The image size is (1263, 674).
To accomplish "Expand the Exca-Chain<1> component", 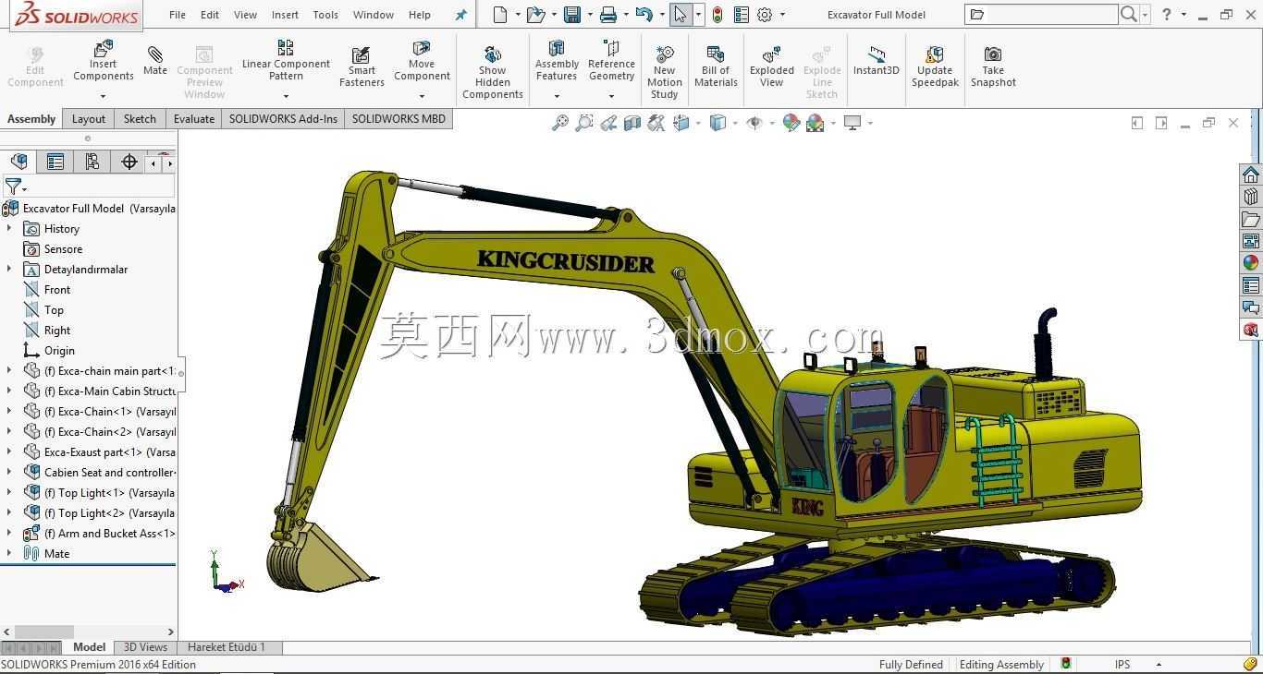I will click(x=9, y=411).
